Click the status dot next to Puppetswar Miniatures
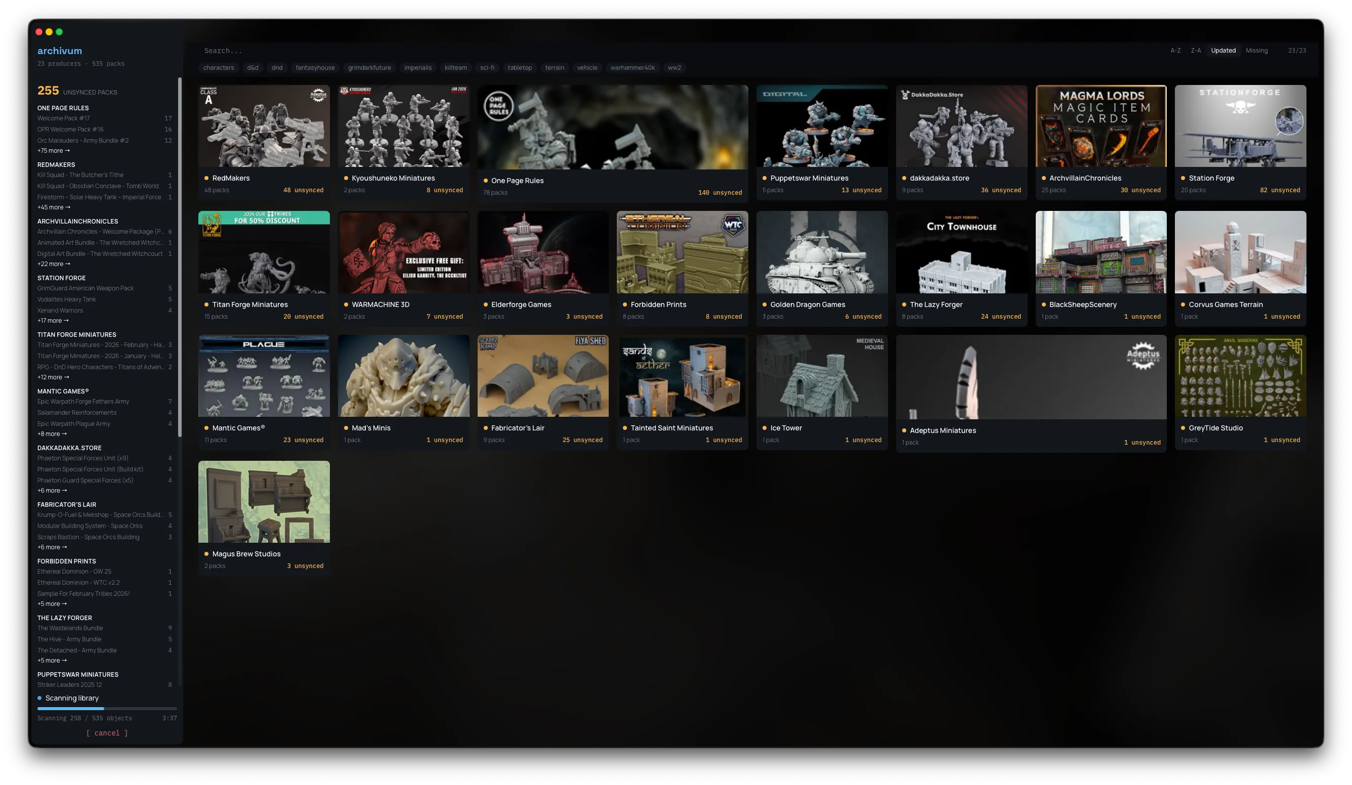Viewport: 1352px width, 785px height. point(764,178)
